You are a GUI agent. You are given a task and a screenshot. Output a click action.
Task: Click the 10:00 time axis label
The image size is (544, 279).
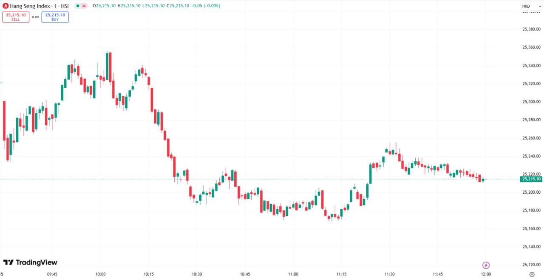pos(101,274)
